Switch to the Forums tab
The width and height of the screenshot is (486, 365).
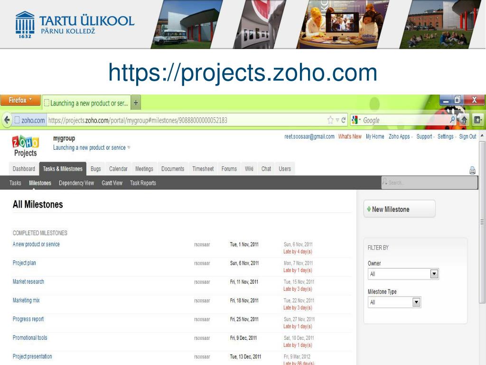tap(229, 169)
